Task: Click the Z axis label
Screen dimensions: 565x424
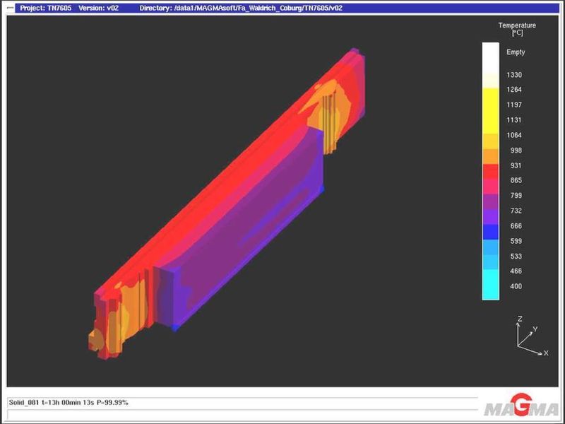Action: [x=520, y=319]
